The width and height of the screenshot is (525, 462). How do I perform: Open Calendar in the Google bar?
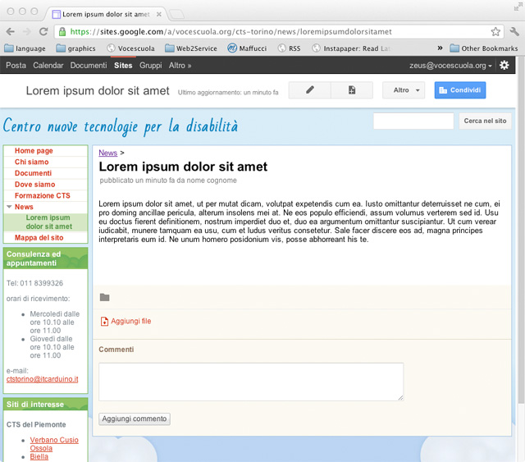tap(48, 66)
